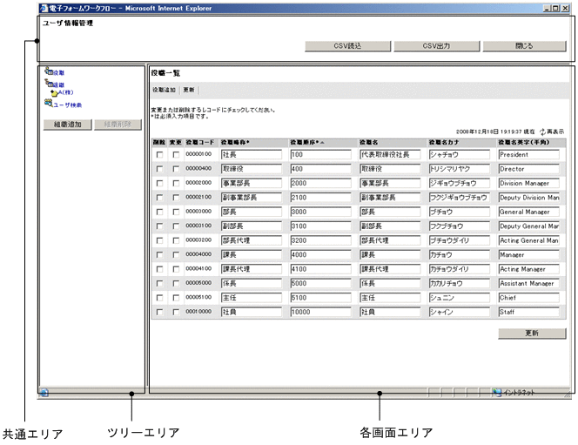Viewport: 578px width, 445px height.
Task: Click the browser icon in status bar
Action: 44,392
